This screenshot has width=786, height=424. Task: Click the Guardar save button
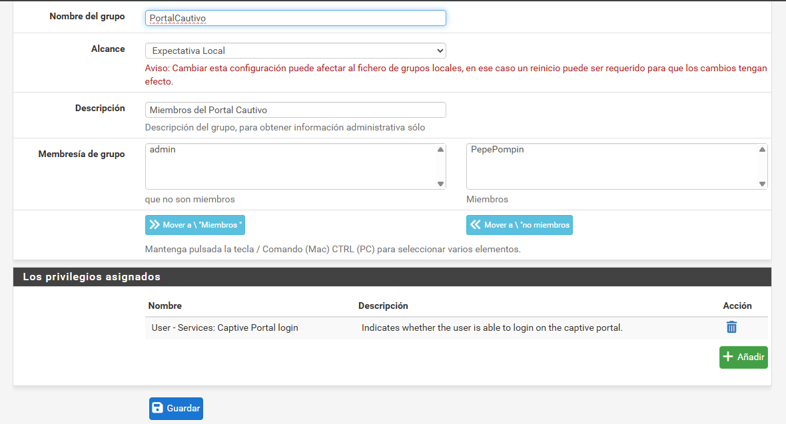[176, 408]
